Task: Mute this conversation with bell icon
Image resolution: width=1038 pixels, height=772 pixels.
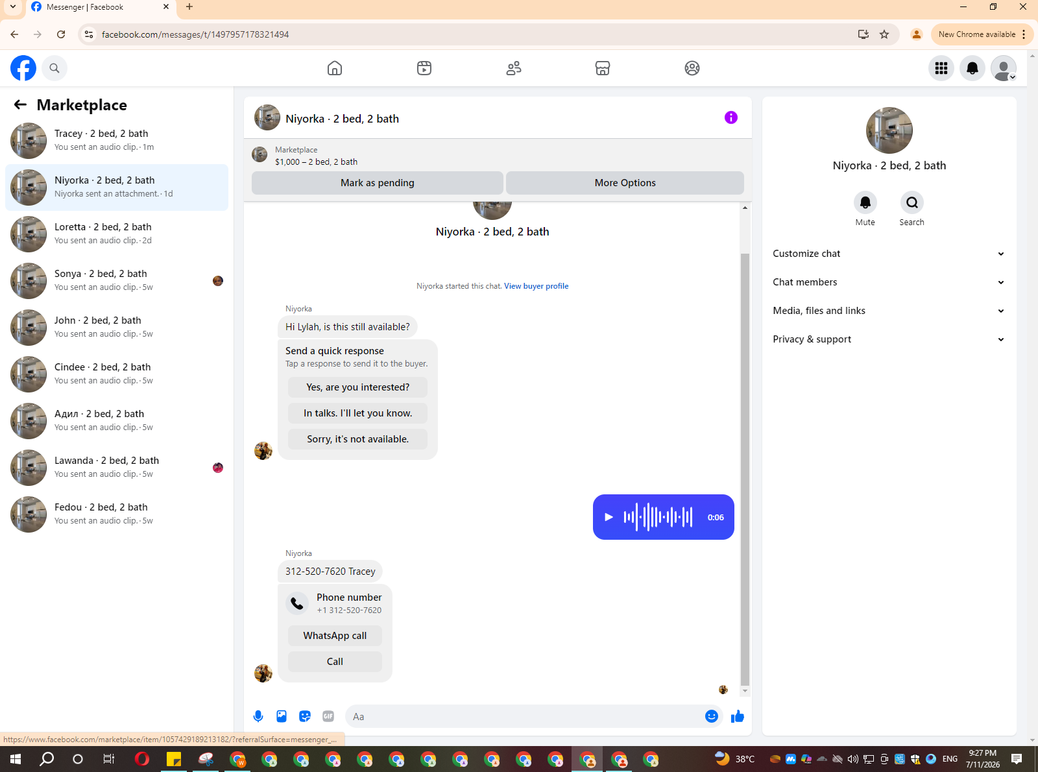Action: tap(865, 202)
